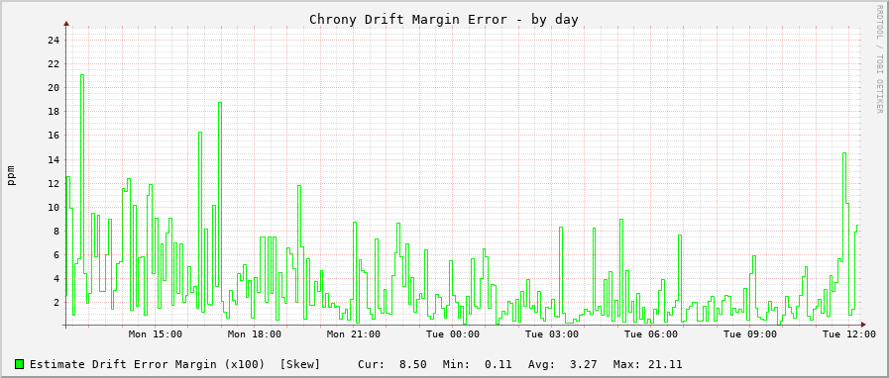Viewport: 889px width, 378px height.
Task: Click the 'ppm' y-axis label
Action: click(x=11, y=175)
